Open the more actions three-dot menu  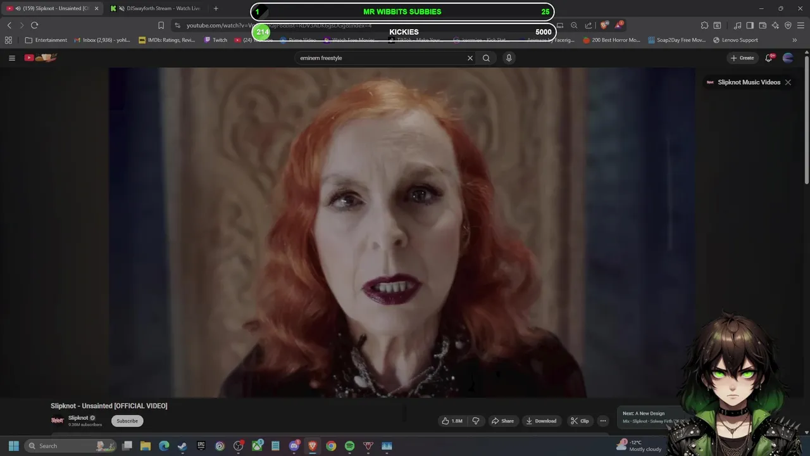tap(603, 421)
